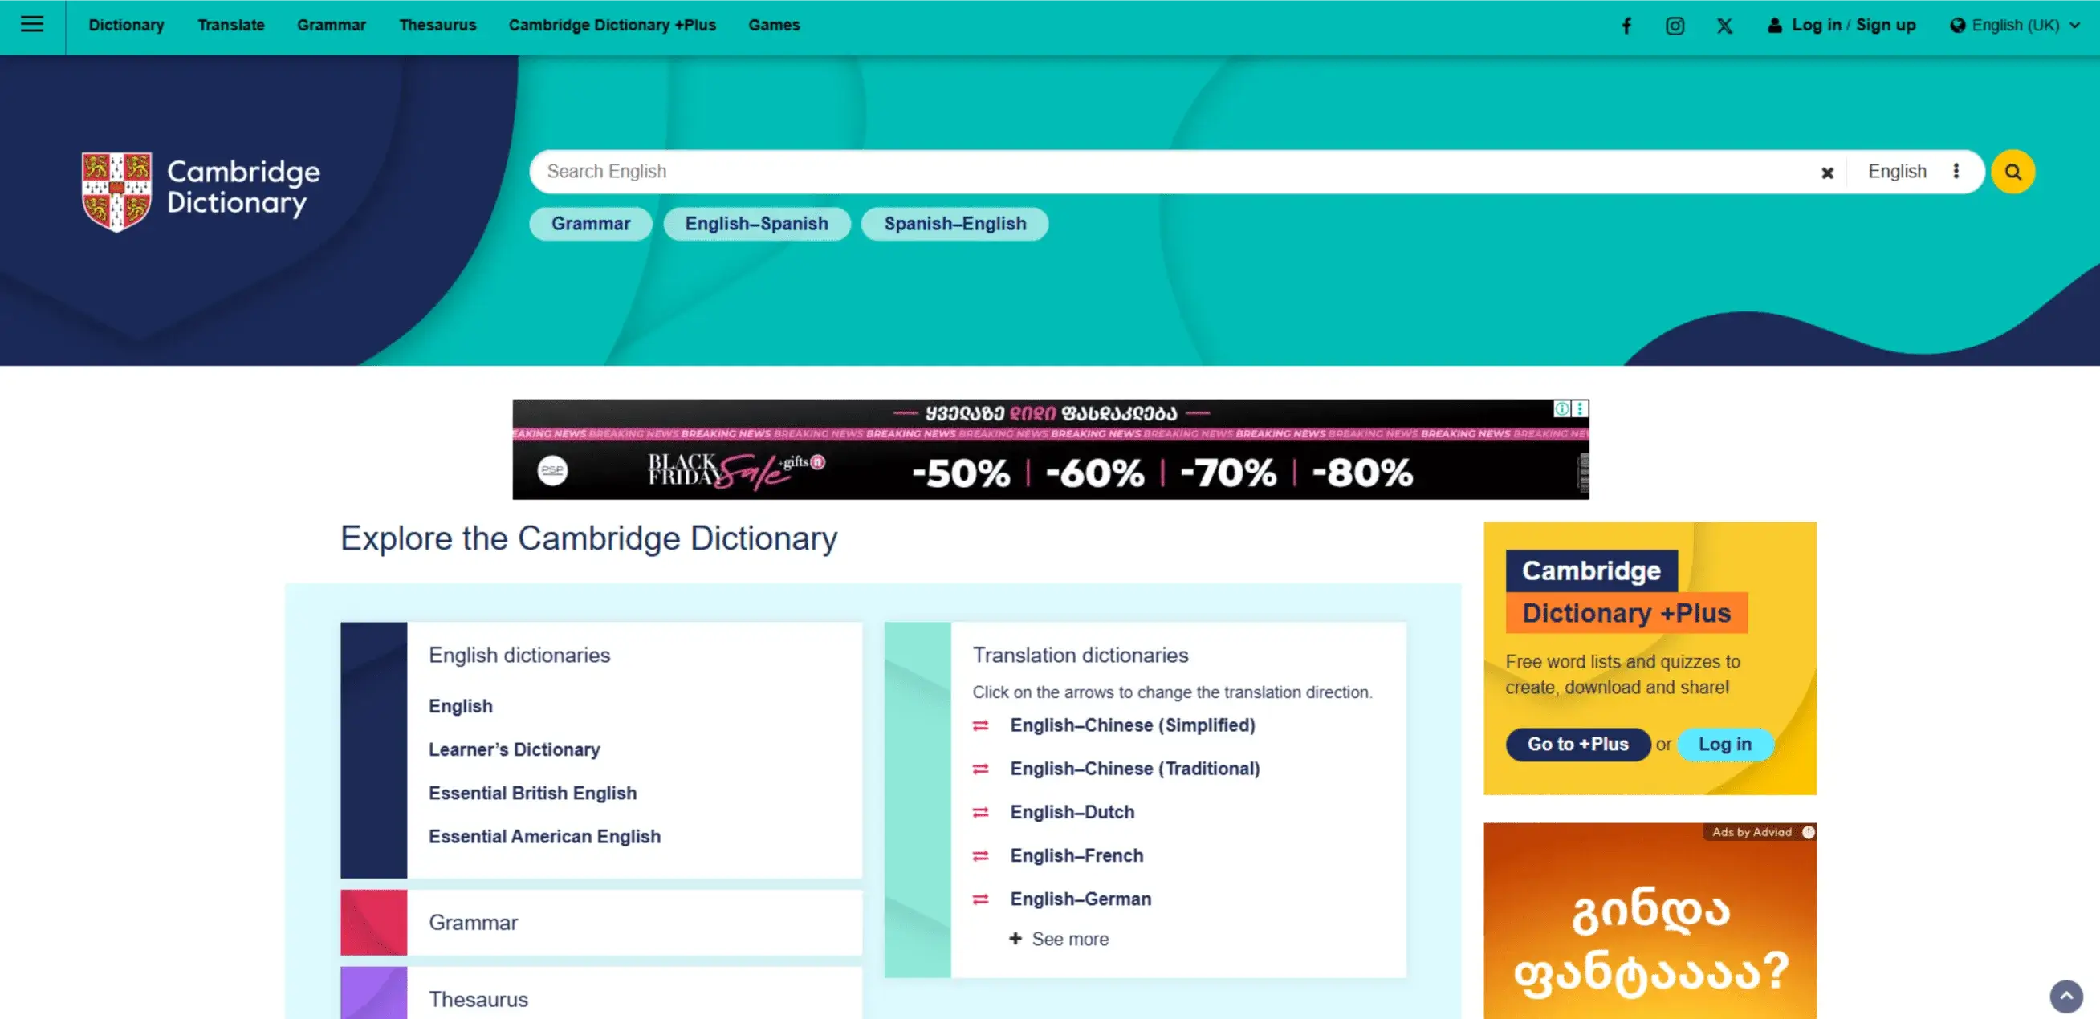Open the English dictionary link
This screenshot has width=2100, height=1019.
[x=461, y=706]
